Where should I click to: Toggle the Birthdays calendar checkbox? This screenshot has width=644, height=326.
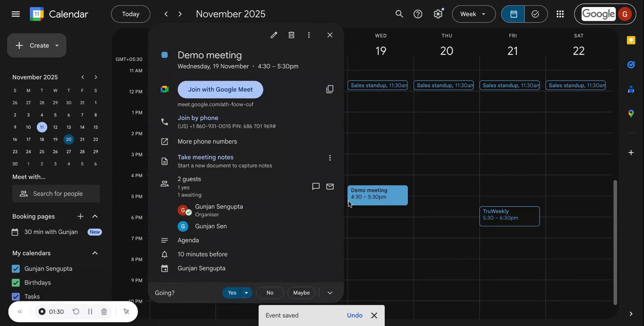[15, 282]
